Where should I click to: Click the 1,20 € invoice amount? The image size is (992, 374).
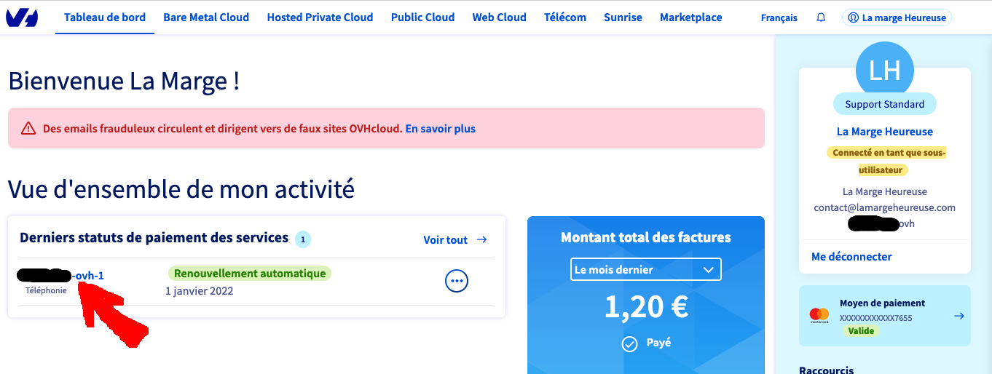[x=646, y=306]
